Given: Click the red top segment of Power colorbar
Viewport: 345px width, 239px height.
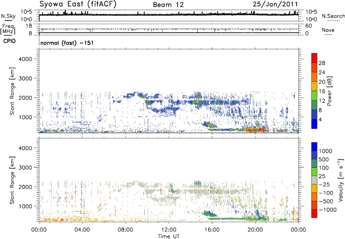Looking at the screenshot, I should point(314,58).
